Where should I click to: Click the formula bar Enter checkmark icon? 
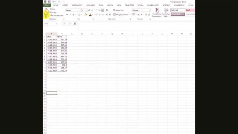click(x=70, y=23)
